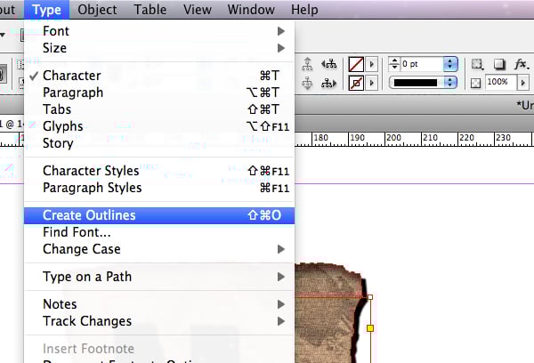Open the fx effects menu
534x363 pixels.
[522, 64]
